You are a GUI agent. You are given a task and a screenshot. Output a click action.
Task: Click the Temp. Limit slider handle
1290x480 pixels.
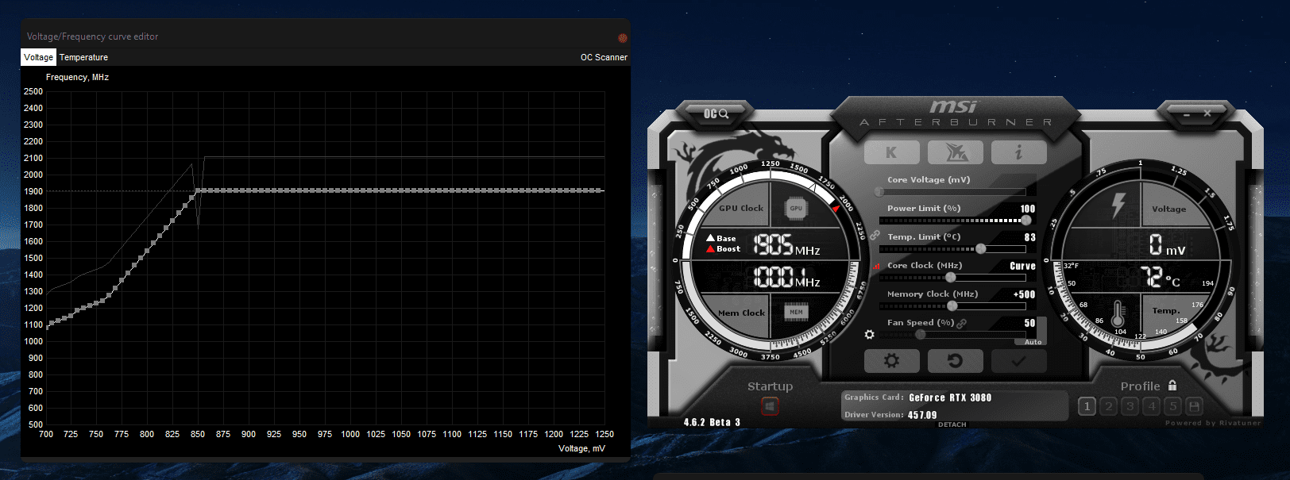pos(981,248)
